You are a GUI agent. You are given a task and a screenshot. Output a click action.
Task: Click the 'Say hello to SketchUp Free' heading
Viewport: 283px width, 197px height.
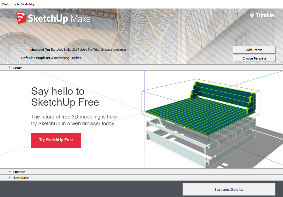pyautogui.click(x=65, y=97)
